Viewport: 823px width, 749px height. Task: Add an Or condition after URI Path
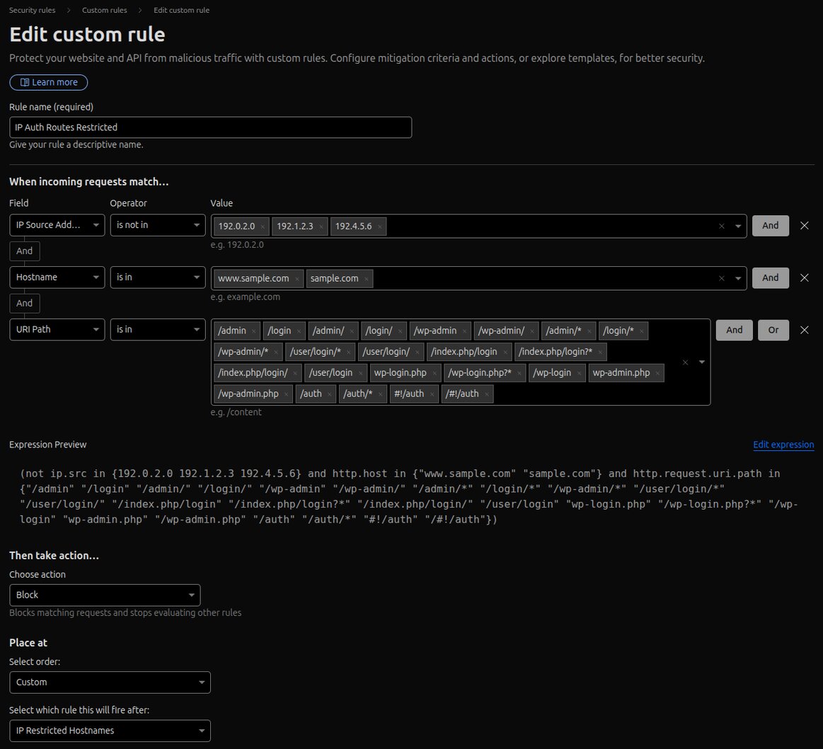tap(773, 330)
